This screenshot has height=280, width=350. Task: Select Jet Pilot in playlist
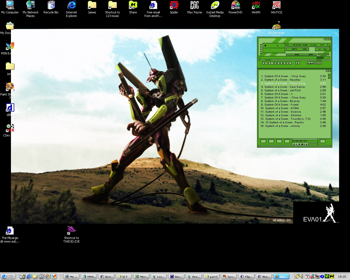tap(293, 91)
